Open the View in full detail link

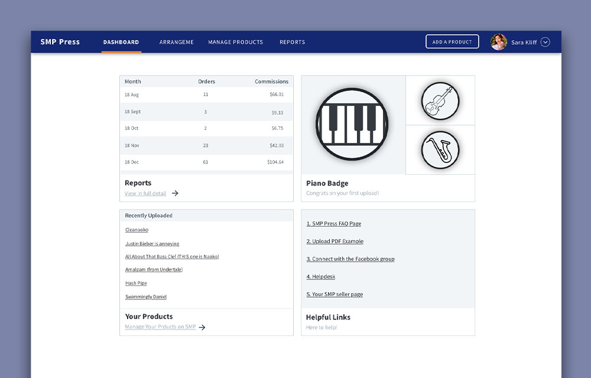[x=145, y=193]
